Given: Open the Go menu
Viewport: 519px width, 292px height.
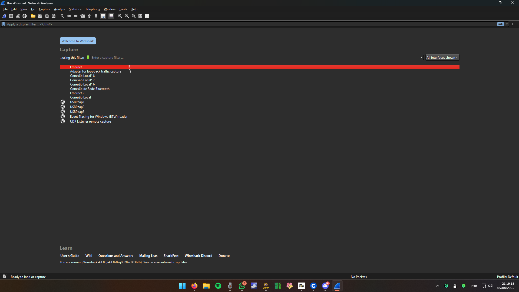Looking at the screenshot, I should [x=33, y=9].
